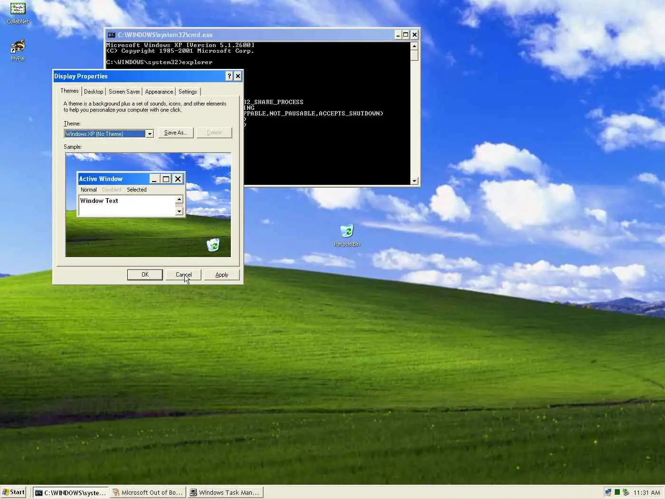Image resolution: width=665 pixels, height=499 pixels.
Task: Switch to Microsoft Out of Box taskbar button
Action: tap(148, 493)
